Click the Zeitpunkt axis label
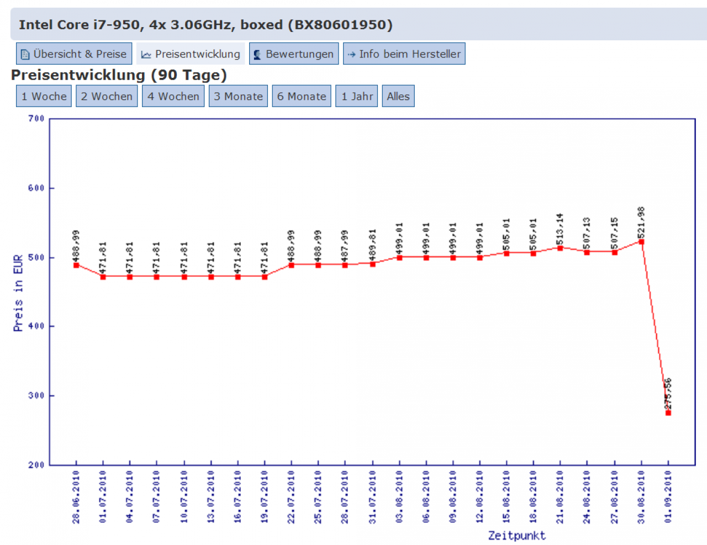 516,535
